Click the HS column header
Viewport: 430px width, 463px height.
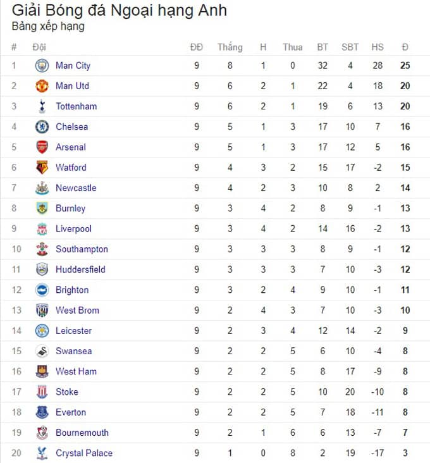coord(378,47)
